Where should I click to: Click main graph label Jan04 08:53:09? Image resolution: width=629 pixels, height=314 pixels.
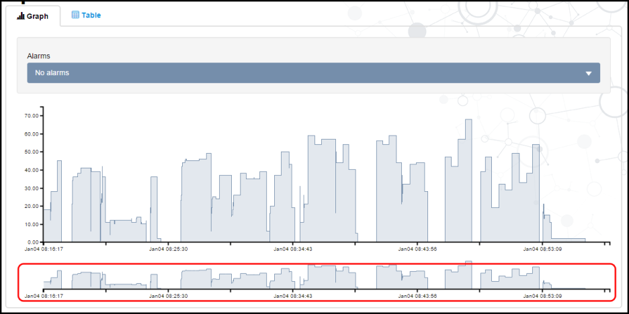[x=542, y=249]
